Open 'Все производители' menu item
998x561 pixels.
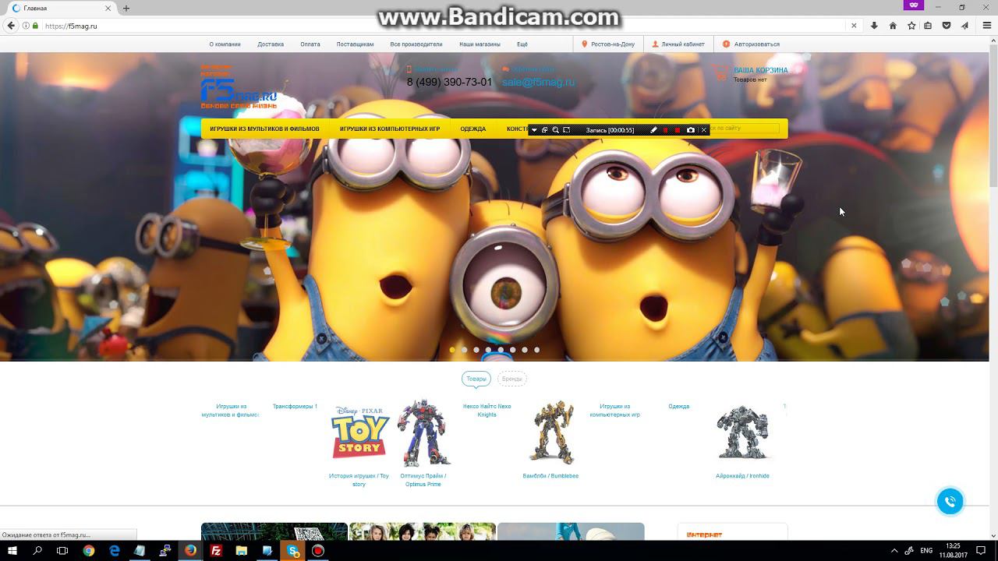(x=416, y=44)
